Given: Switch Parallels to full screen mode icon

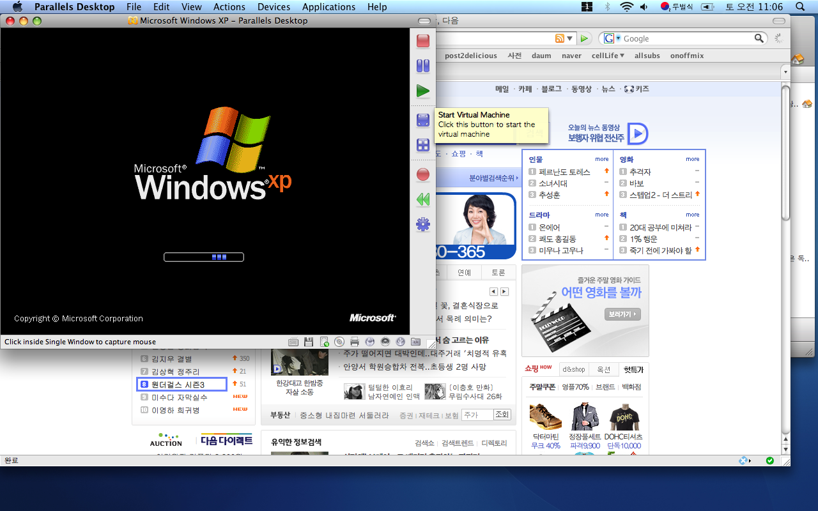Looking at the screenshot, I should [423, 120].
